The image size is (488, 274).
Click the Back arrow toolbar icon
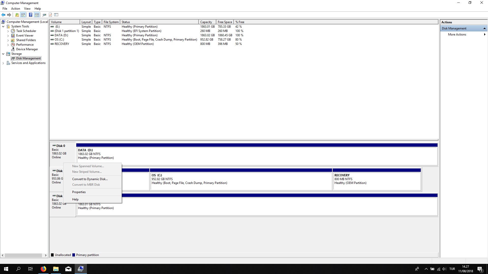coord(3,15)
